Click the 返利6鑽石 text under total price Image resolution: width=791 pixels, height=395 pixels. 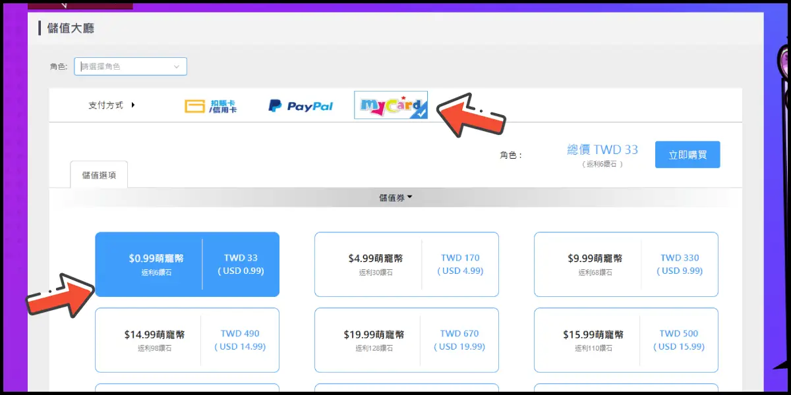coord(602,164)
